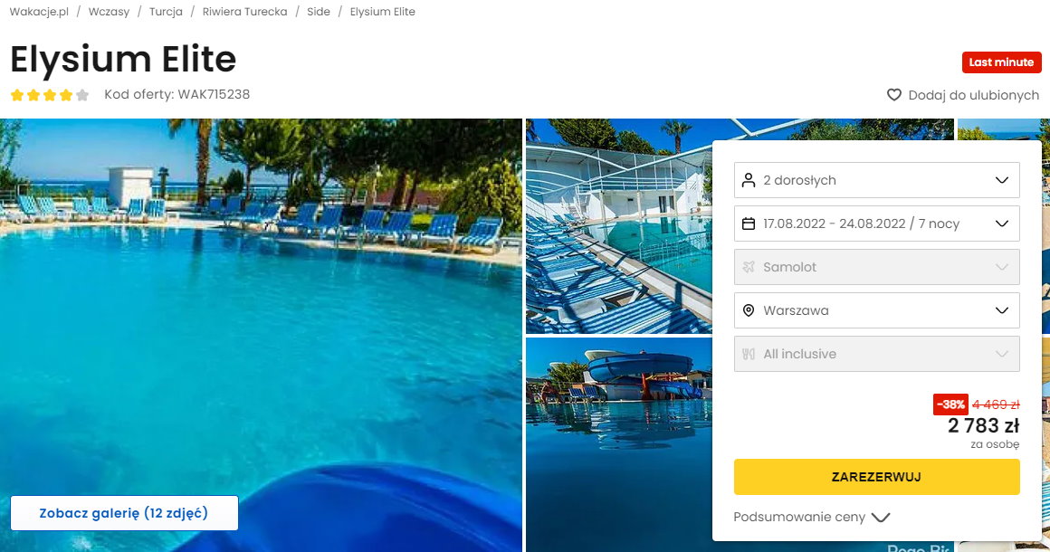Click the heart icon for favorites

tap(894, 95)
